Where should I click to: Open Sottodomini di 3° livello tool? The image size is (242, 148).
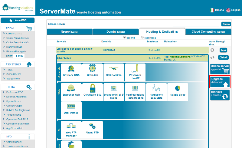pyautogui.click(x=114, y=92)
